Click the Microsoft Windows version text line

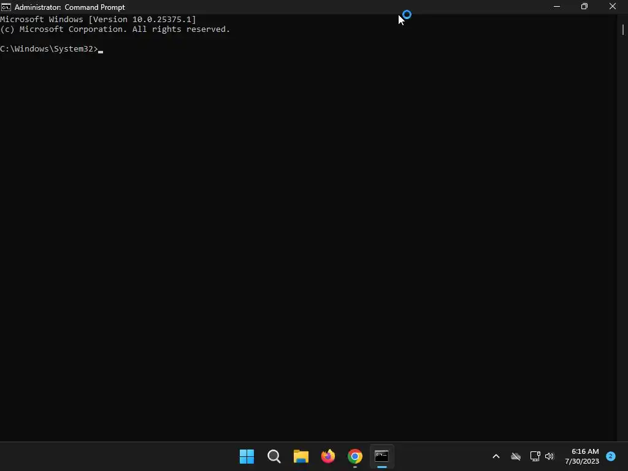[x=98, y=19]
